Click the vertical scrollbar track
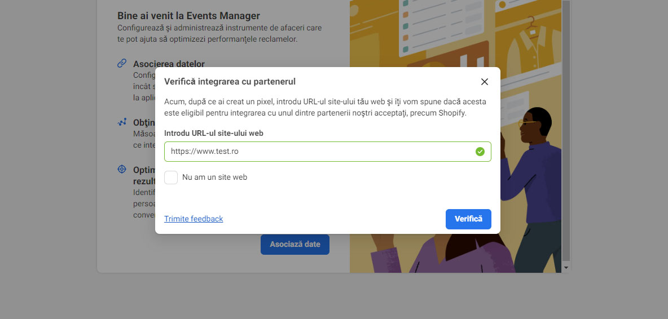 point(566,130)
